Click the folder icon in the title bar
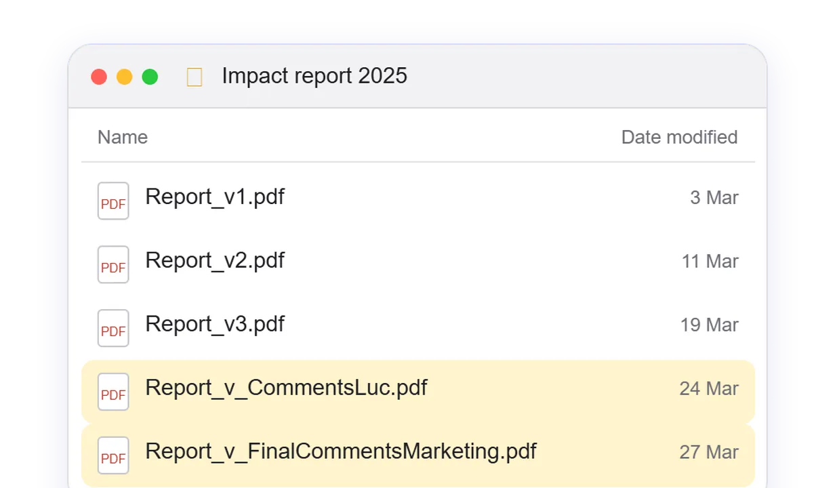835x488 pixels. pos(195,77)
